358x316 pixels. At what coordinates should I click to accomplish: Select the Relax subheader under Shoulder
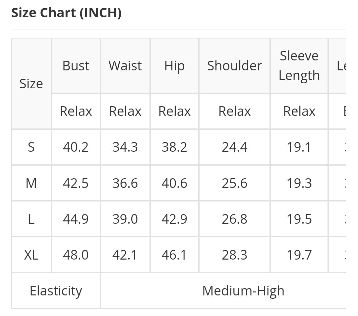(x=234, y=111)
